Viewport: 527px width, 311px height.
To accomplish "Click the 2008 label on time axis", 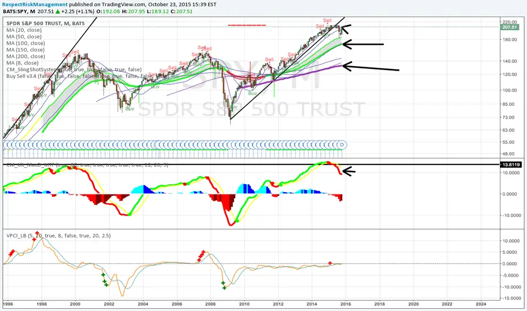I will click(210, 304).
